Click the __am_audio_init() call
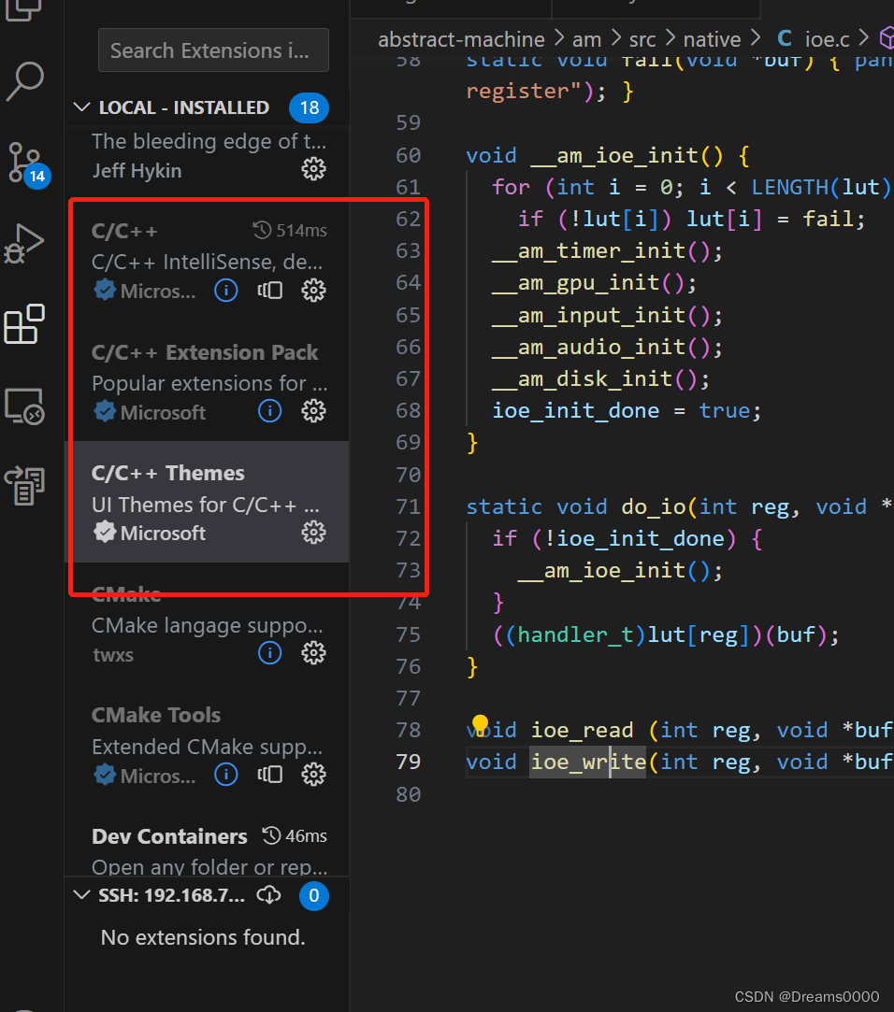Image resolution: width=894 pixels, height=1012 pixels. point(607,347)
